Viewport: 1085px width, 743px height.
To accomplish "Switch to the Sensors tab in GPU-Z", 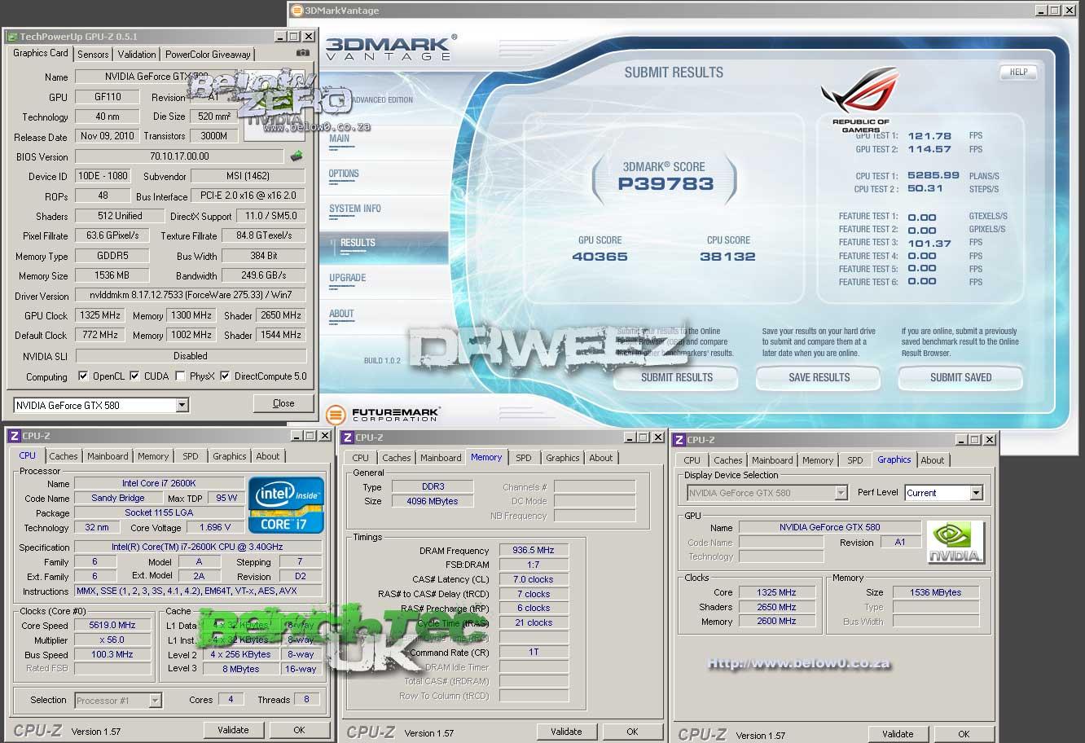I will pyautogui.click(x=93, y=55).
